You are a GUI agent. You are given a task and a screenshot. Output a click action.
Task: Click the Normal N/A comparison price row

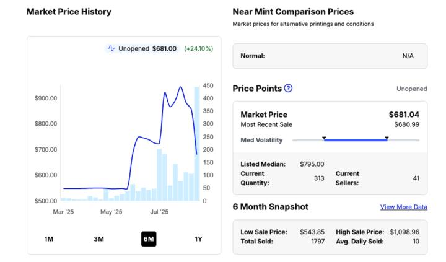click(330, 56)
